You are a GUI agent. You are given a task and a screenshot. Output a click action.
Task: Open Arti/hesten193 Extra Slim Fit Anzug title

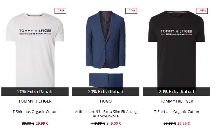coord(106,114)
